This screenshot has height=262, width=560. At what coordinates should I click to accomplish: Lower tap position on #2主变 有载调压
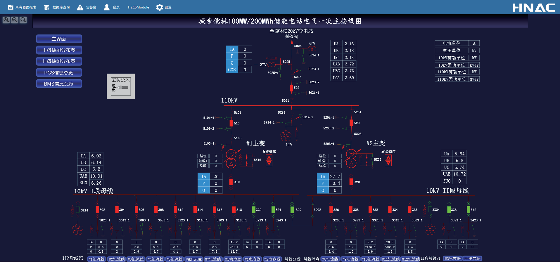point(388,163)
